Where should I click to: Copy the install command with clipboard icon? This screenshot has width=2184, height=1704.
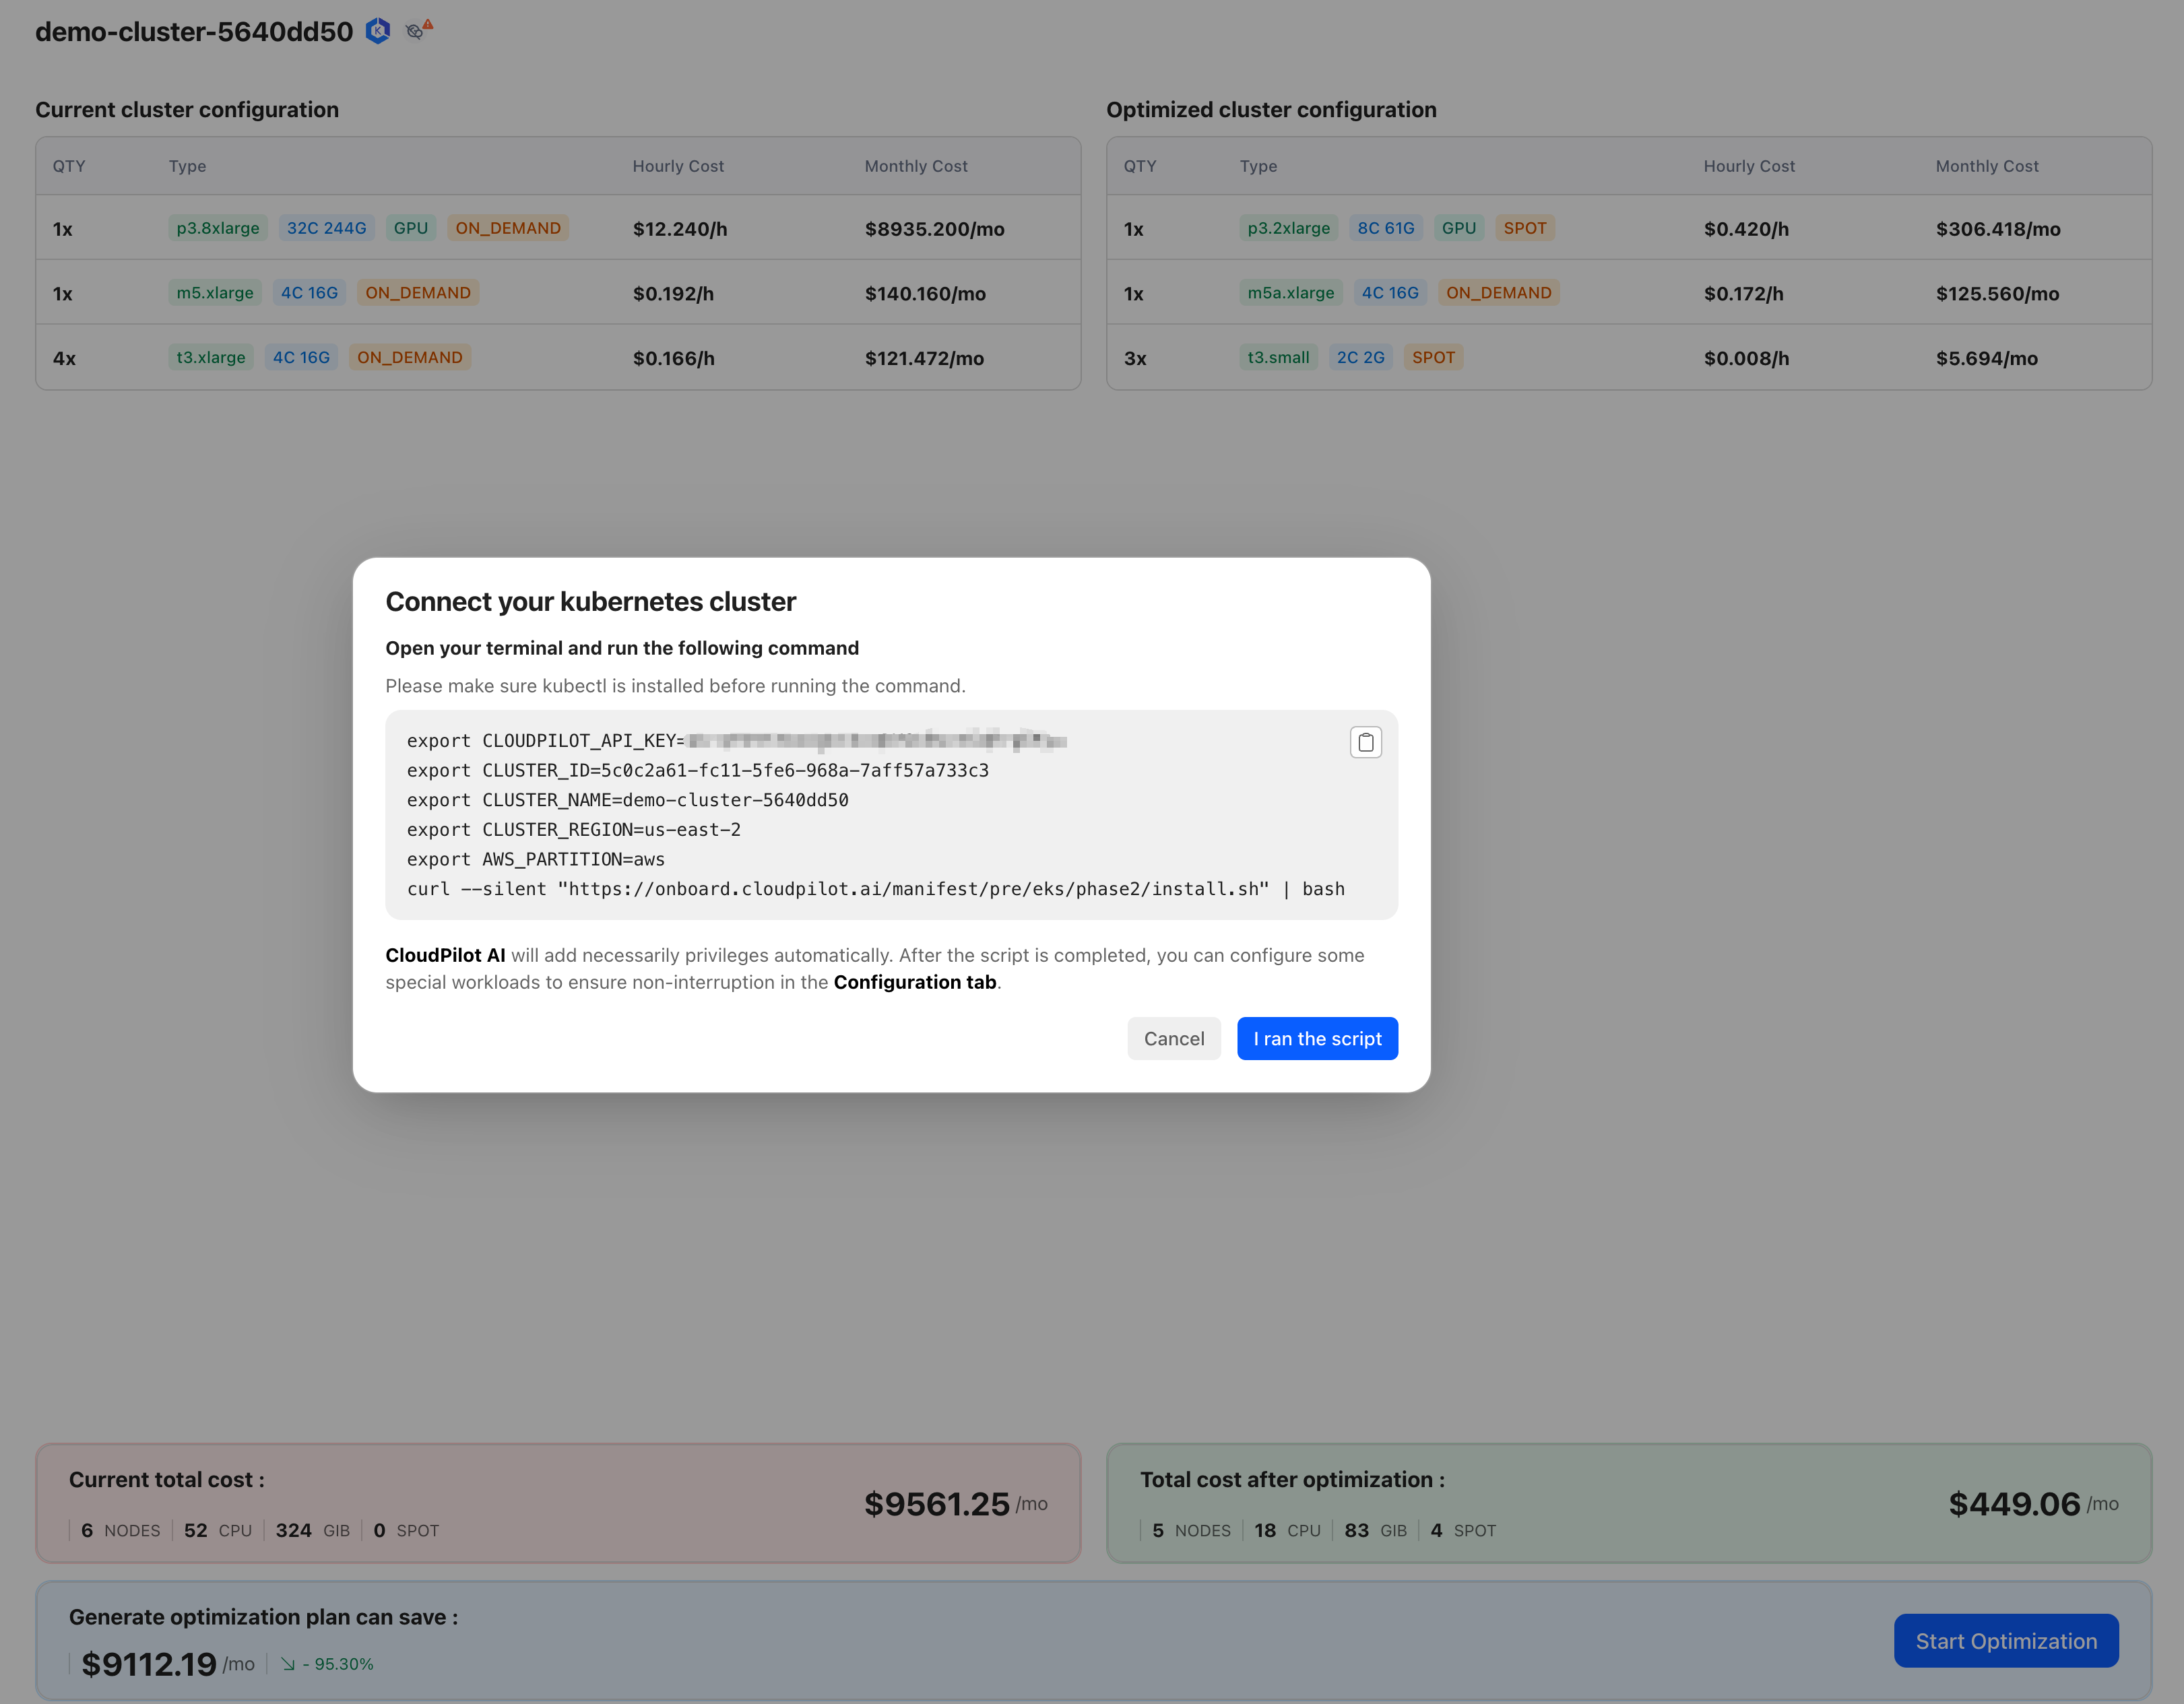1365,742
